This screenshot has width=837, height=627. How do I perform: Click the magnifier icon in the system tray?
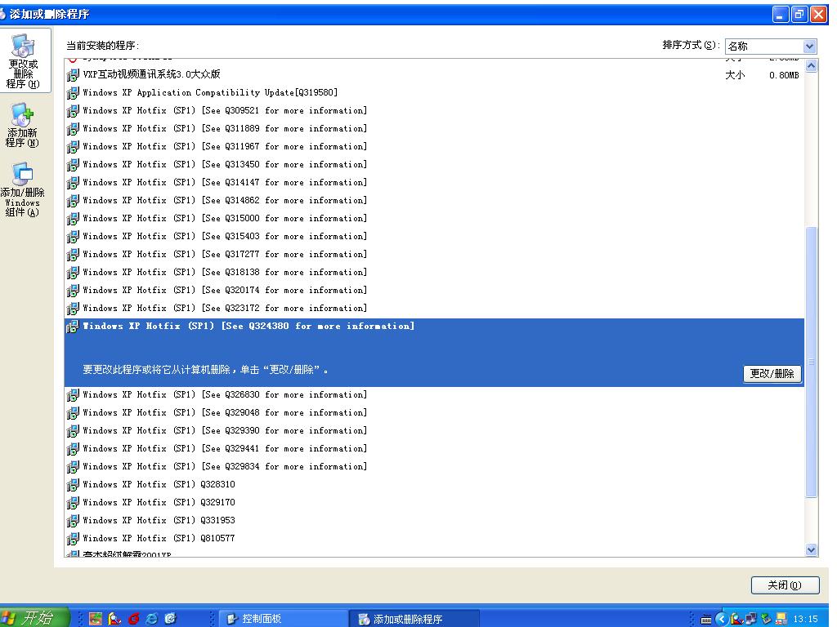click(x=736, y=619)
